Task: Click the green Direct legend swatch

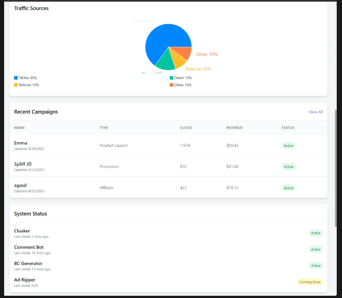Action: (171, 78)
